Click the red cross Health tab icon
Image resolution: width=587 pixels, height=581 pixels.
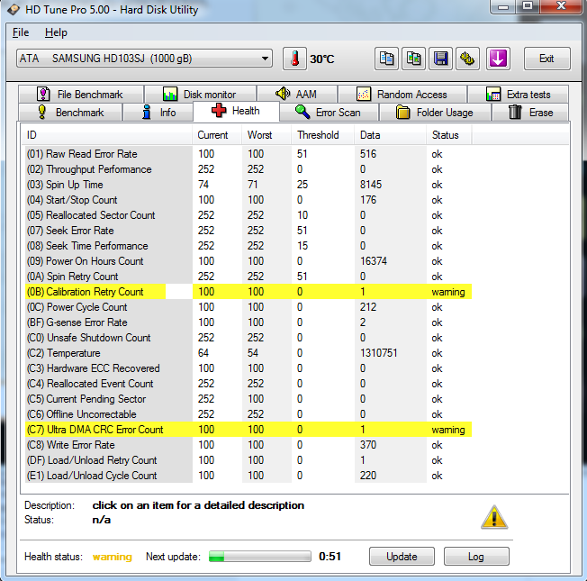(x=219, y=111)
